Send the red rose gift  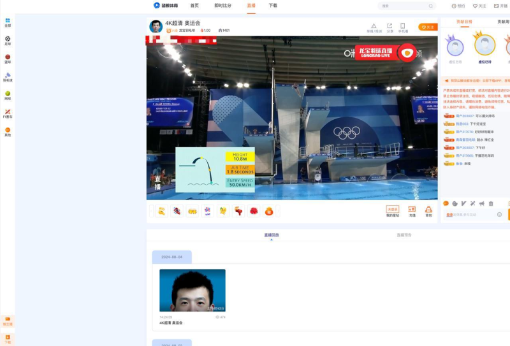(253, 211)
